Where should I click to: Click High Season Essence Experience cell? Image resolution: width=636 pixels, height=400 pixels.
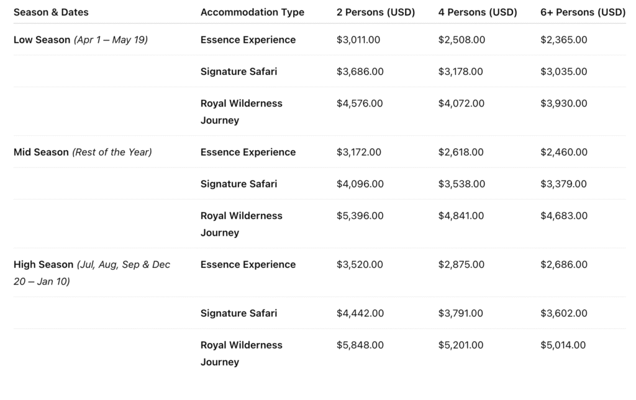tap(248, 264)
